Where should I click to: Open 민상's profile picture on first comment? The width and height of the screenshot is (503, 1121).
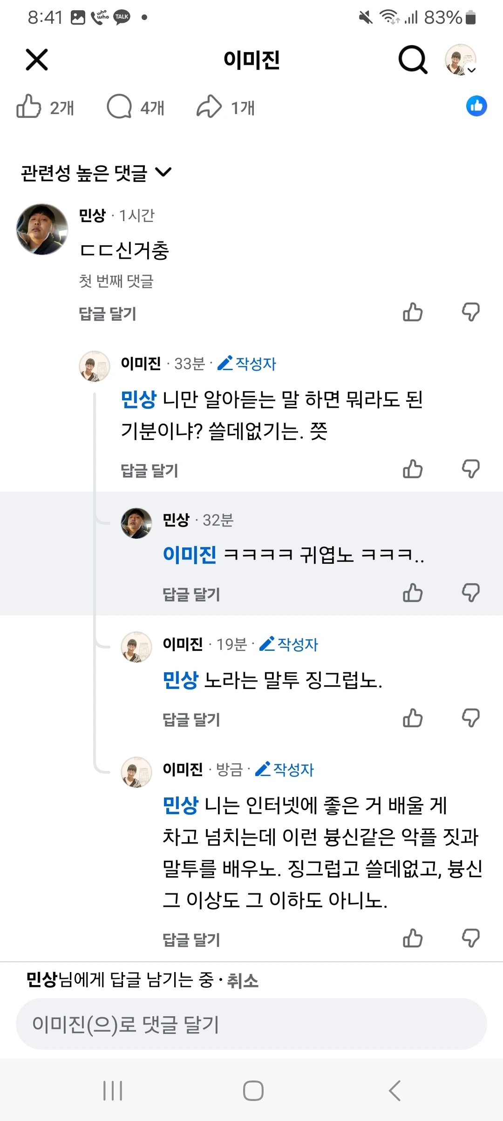coord(42,229)
